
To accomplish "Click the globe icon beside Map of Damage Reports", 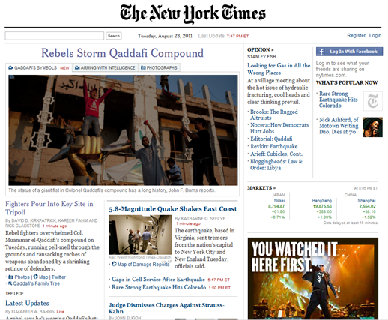I will (x=114, y=264).
